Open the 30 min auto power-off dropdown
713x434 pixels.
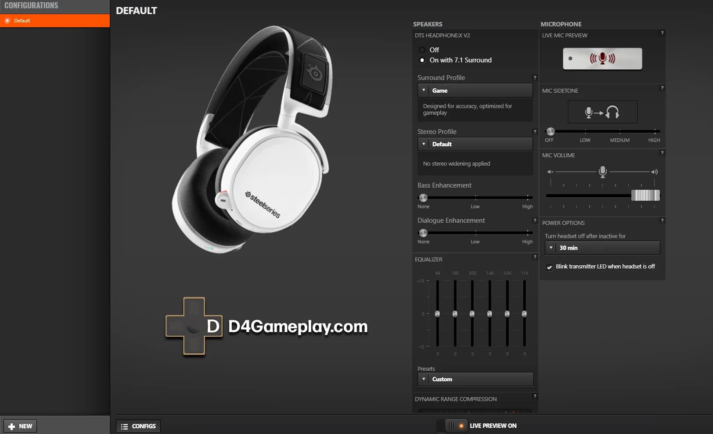602,248
